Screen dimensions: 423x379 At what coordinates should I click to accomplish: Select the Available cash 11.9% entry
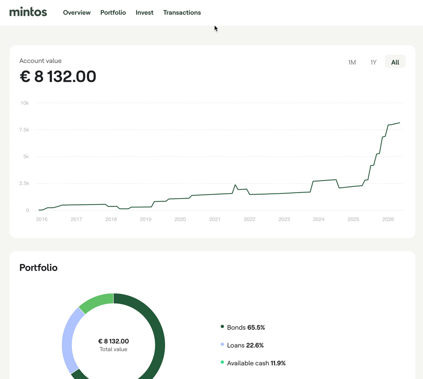click(x=253, y=363)
